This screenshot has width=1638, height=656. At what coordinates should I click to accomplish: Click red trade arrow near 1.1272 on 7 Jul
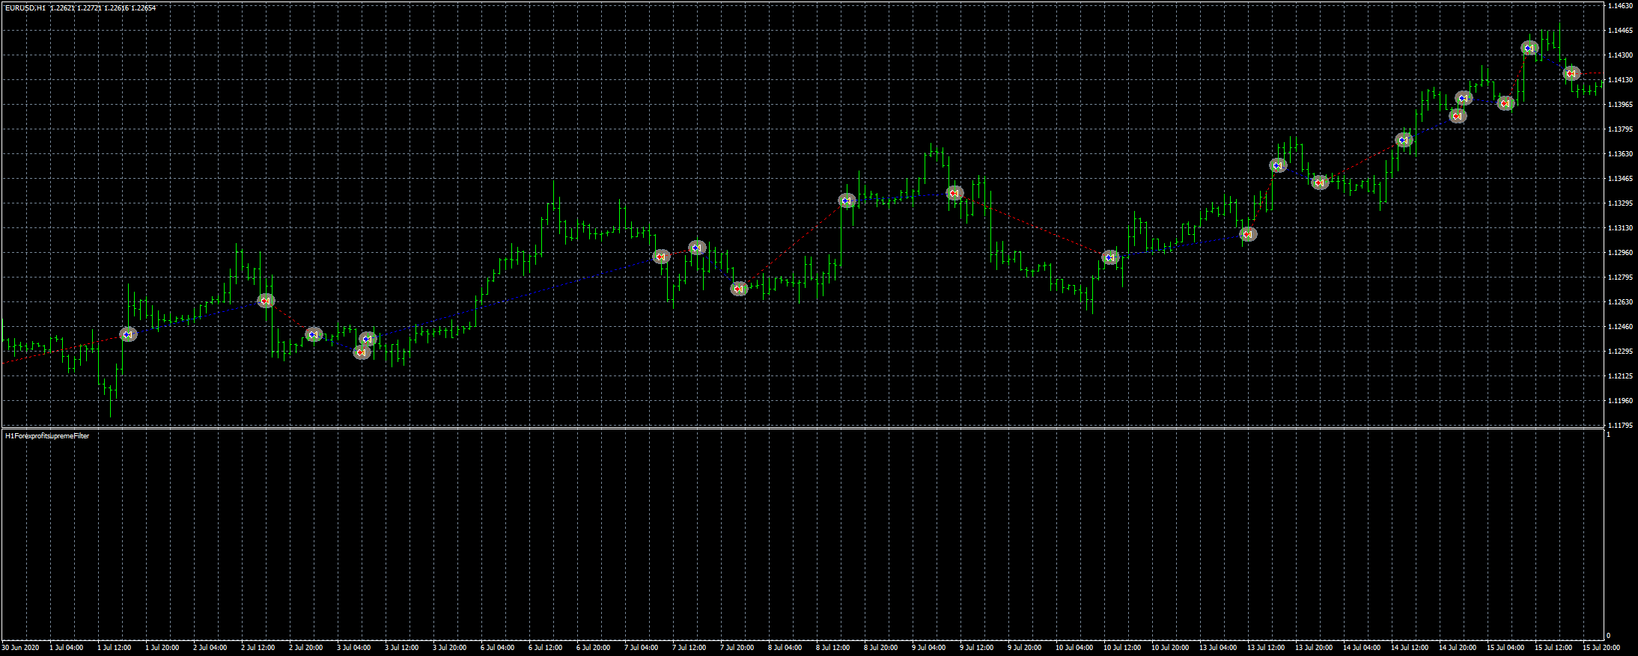coord(739,289)
